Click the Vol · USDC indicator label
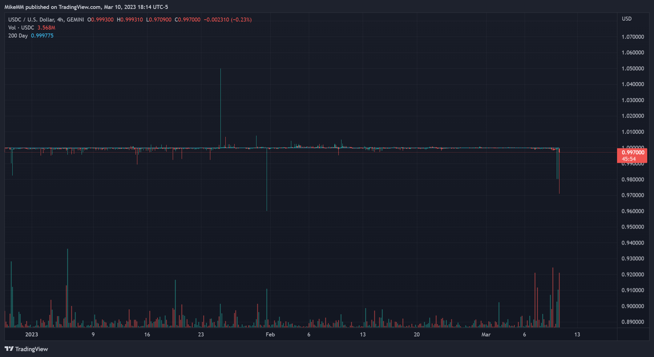This screenshot has width=654, height=357. (21, 28)
